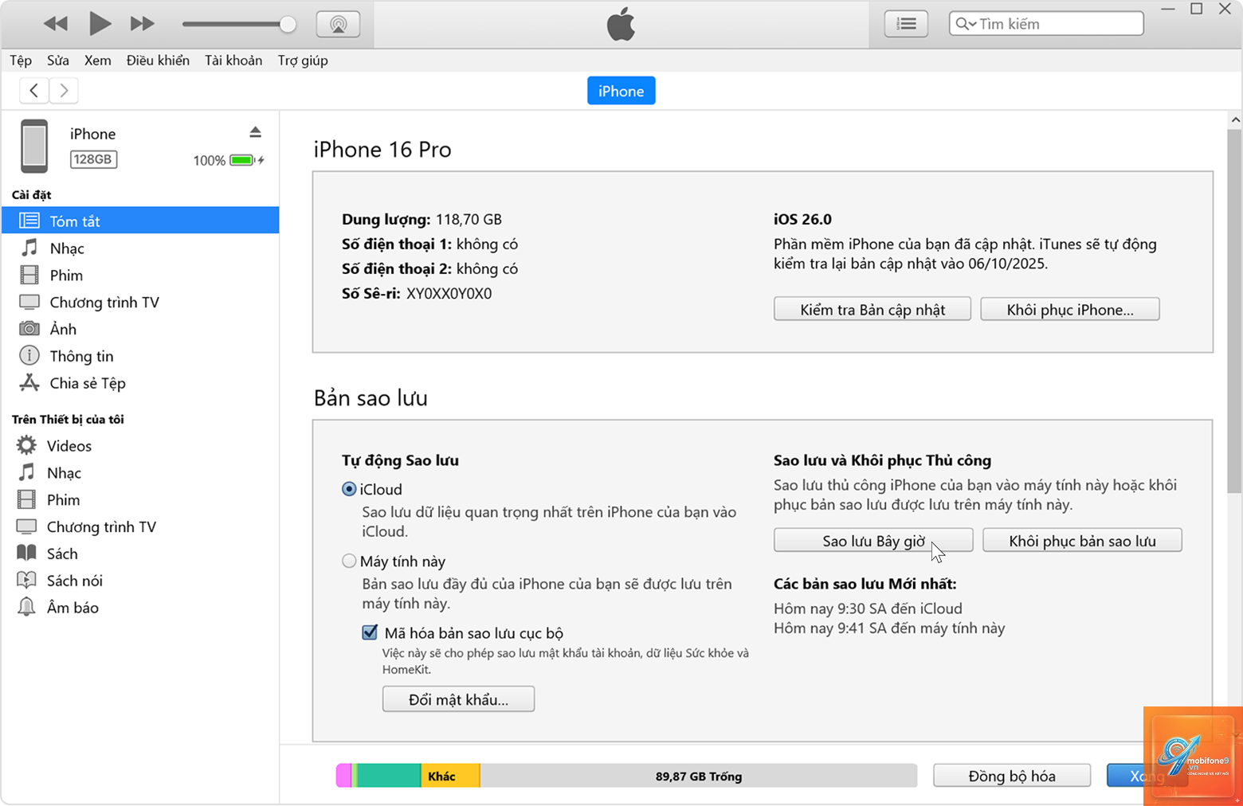Open the Điều khiển menu

click(x=158, y=61)
